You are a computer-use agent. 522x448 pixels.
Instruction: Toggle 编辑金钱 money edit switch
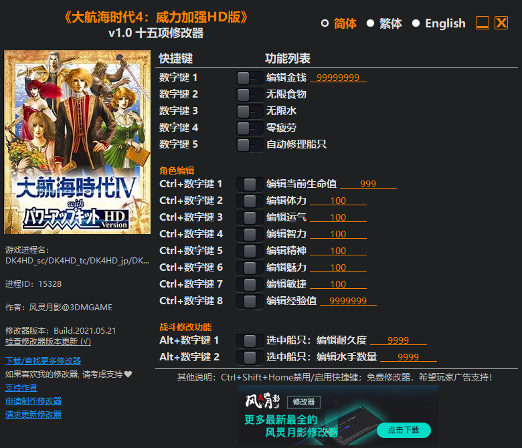pos(250,78)
